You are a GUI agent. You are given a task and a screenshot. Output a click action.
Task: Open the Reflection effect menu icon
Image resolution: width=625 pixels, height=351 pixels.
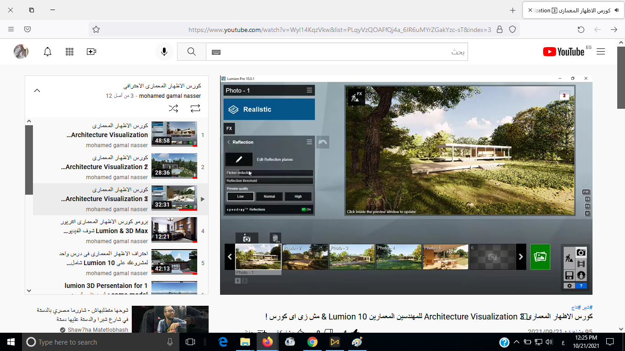(309, 142)
